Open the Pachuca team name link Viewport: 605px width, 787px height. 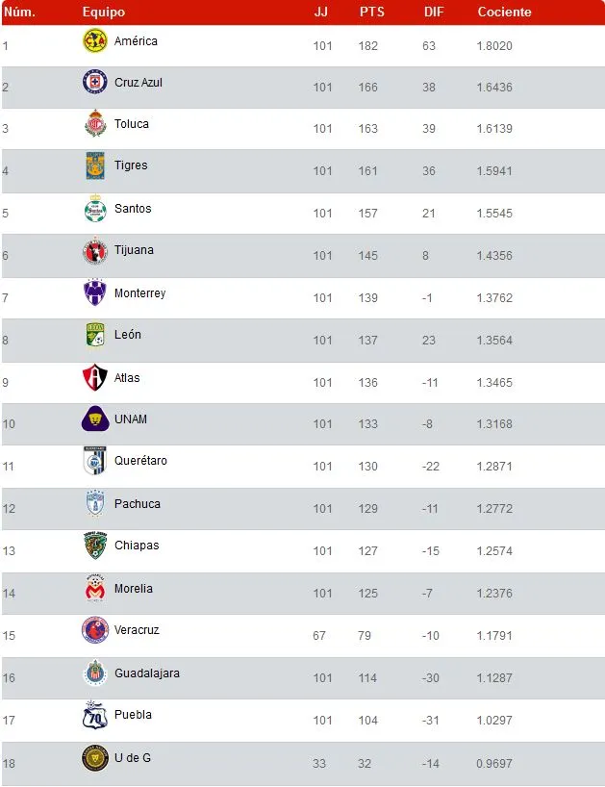(137, 504)
